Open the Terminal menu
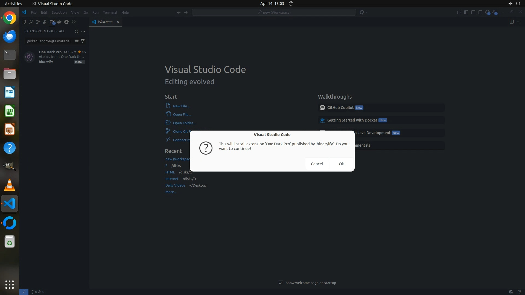This screenshot has height=295, width=525. [x=110, y=12]
